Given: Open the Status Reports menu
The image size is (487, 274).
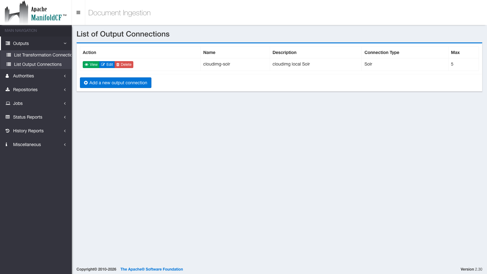Looking at the screenshot, I should tap(36, 117).
